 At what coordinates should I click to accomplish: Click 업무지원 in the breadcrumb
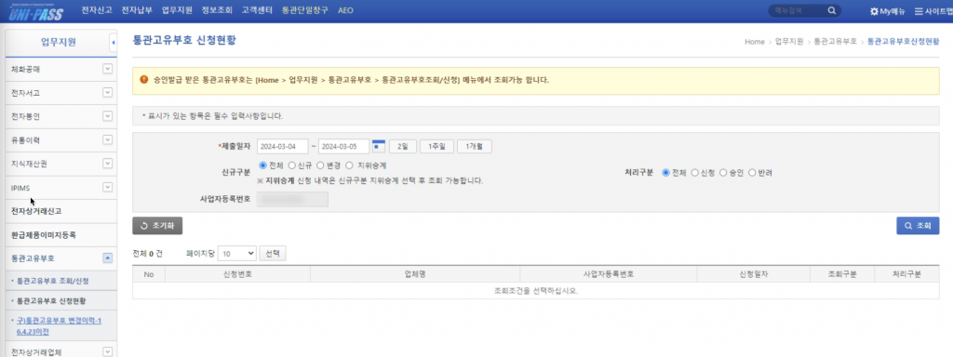(x=789, y=42)
